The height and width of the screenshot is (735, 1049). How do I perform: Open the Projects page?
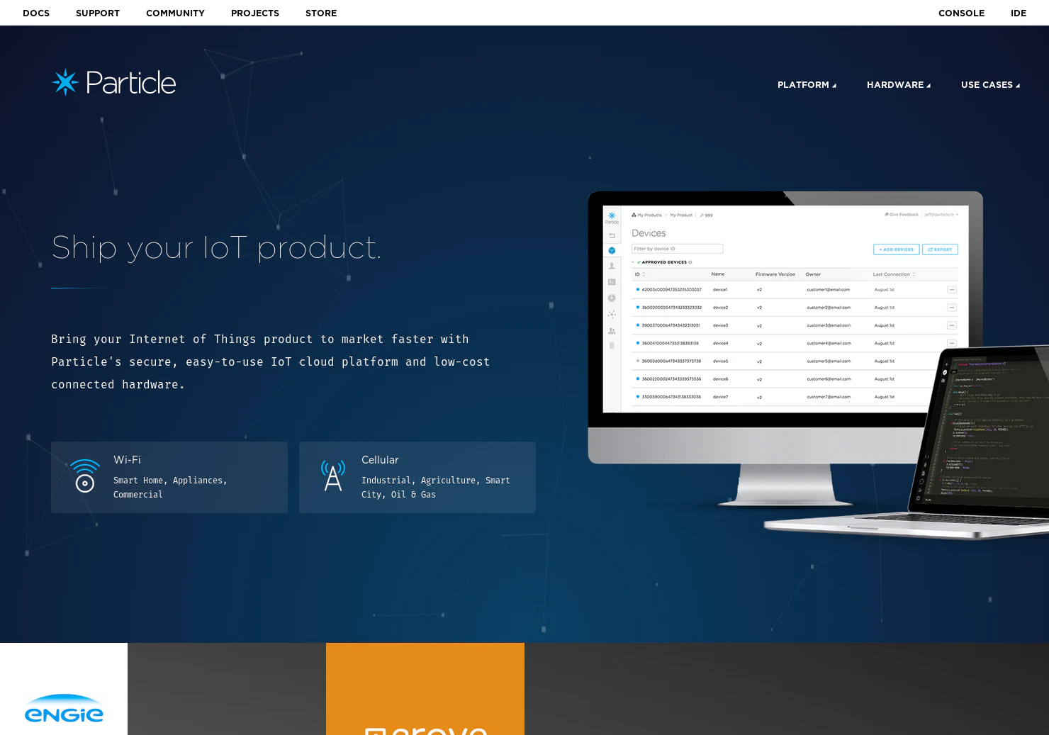tap(255, 13)
